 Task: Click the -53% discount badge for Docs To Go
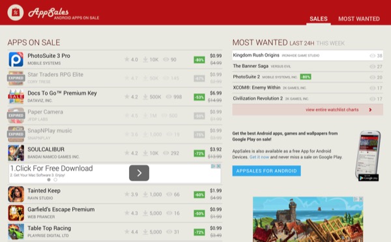coord(199,97)
